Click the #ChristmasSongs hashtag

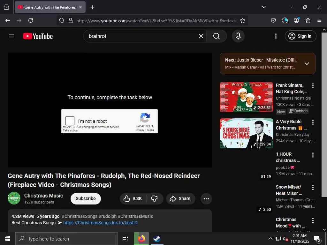click(x=80, y=216)
